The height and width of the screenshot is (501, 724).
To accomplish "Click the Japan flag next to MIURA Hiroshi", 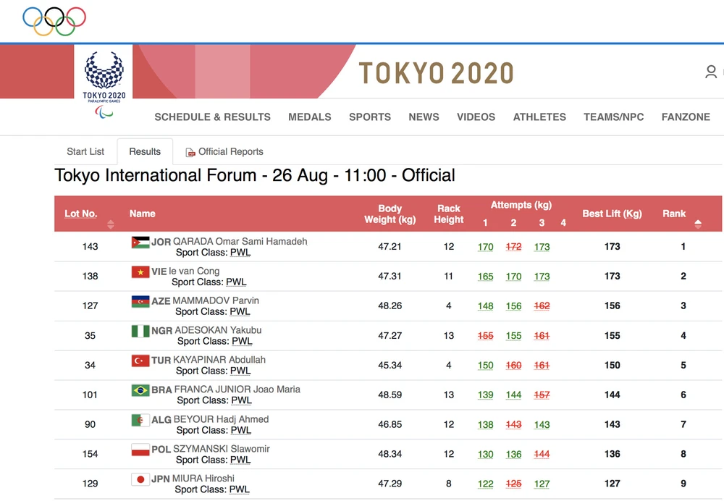I will click(x=140, y=479).
